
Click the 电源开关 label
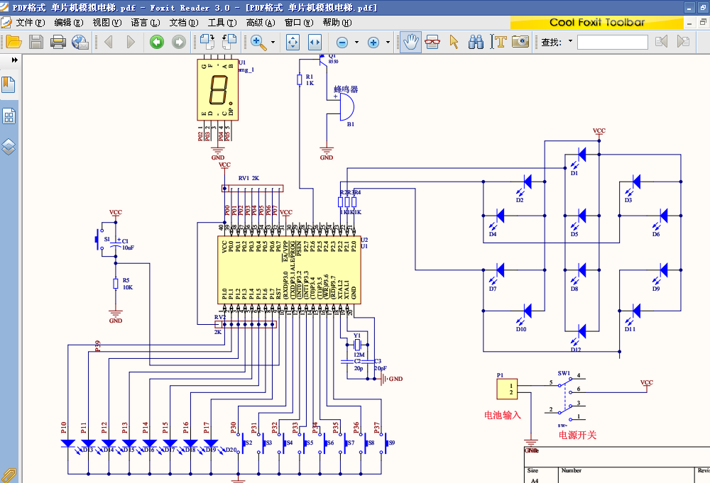click(x=577, y=435)
